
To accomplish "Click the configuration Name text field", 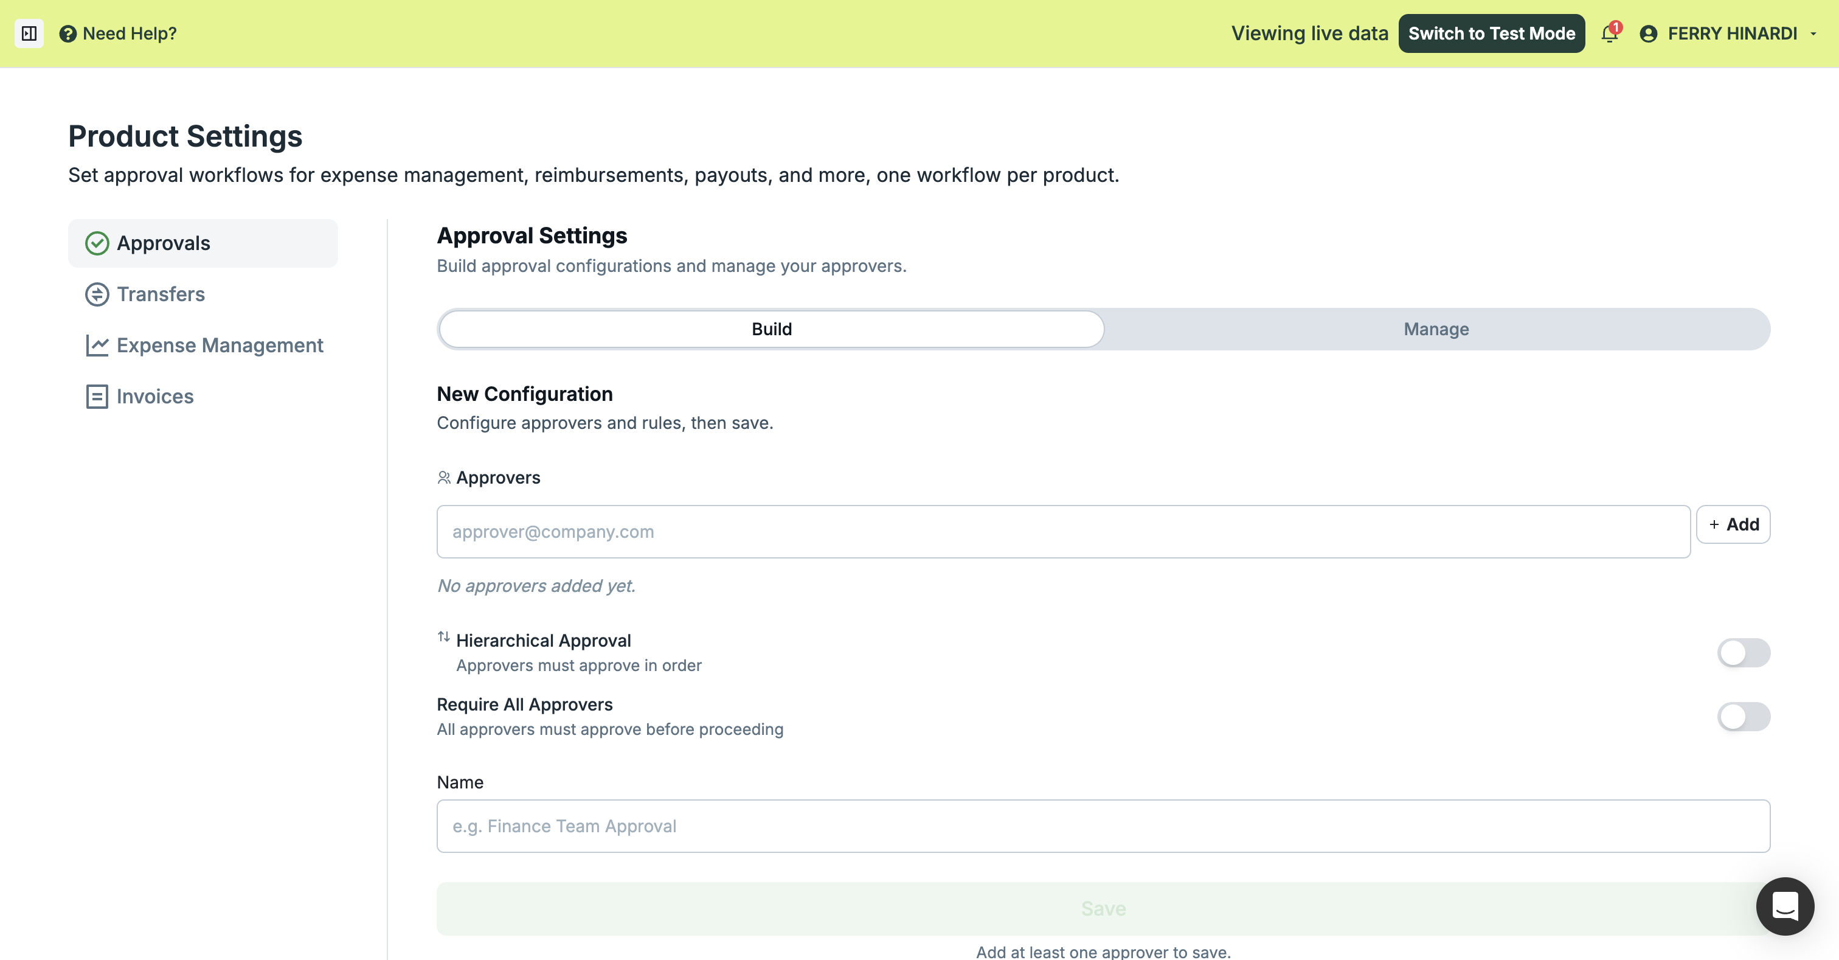I will [x=1103, y=826].
